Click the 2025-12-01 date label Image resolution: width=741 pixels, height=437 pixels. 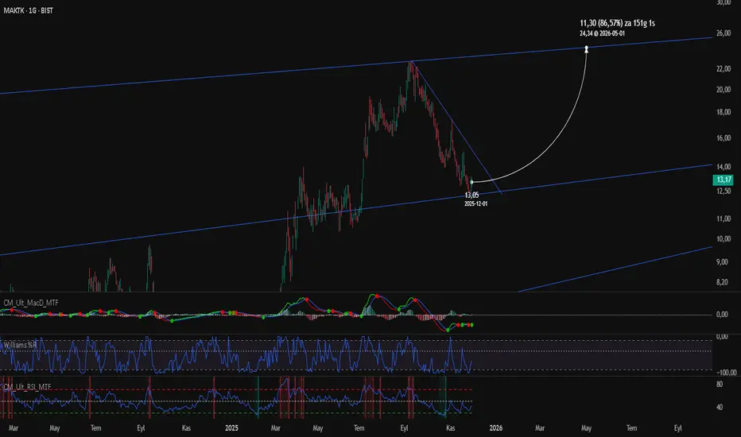pos(476,203)
